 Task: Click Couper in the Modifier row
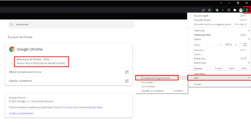218,68
